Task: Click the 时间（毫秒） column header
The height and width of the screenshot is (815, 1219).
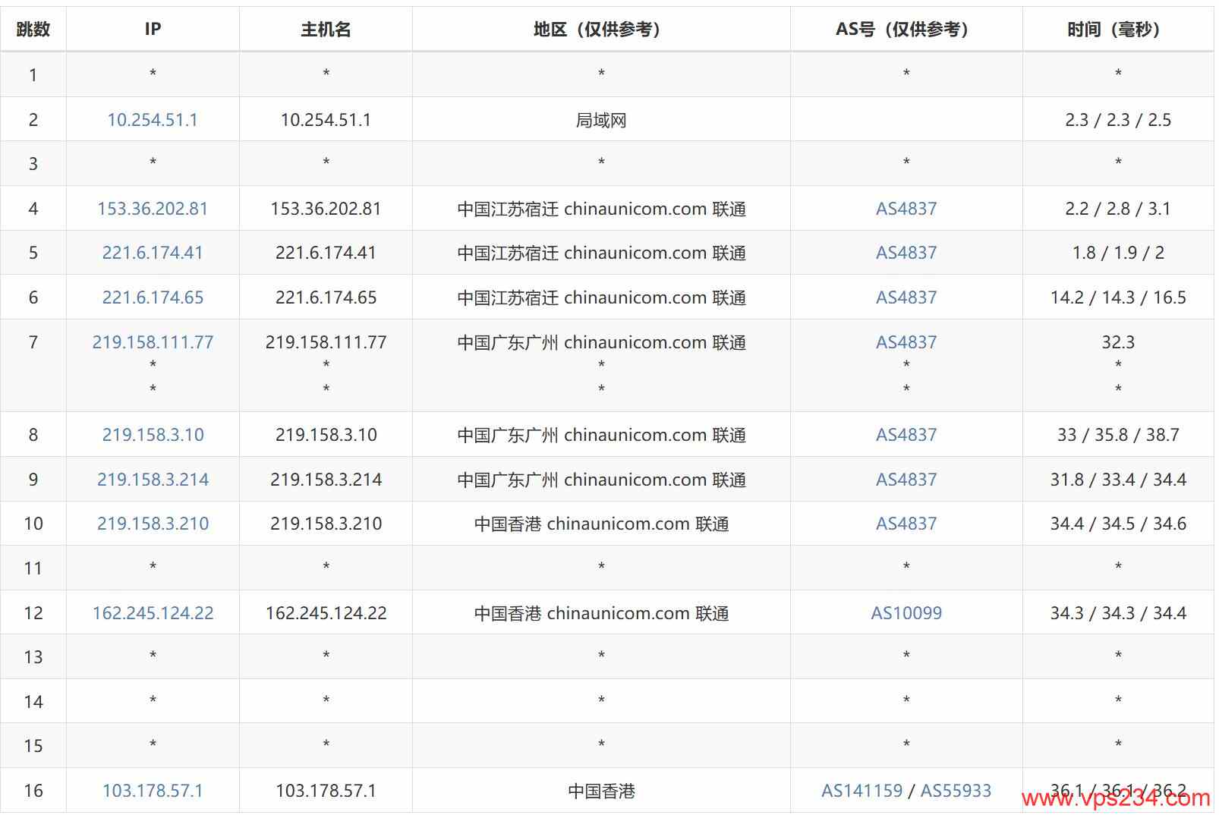Action: (x=1118, y=29)
